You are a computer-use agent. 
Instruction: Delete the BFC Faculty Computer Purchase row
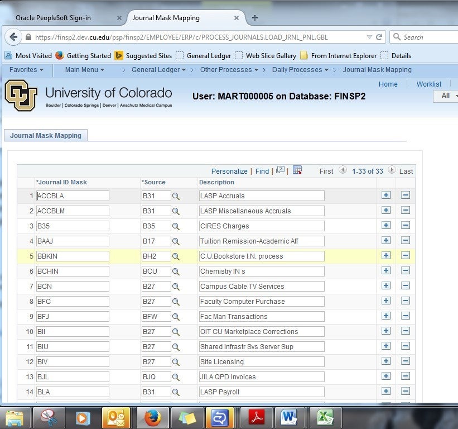[406, 301]
